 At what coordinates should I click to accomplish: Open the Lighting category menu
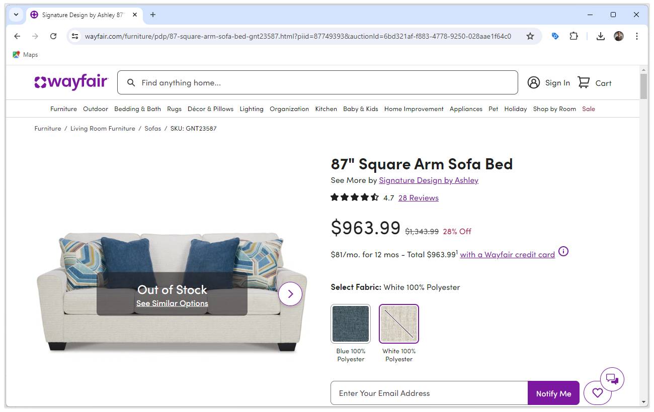[252, 109]
